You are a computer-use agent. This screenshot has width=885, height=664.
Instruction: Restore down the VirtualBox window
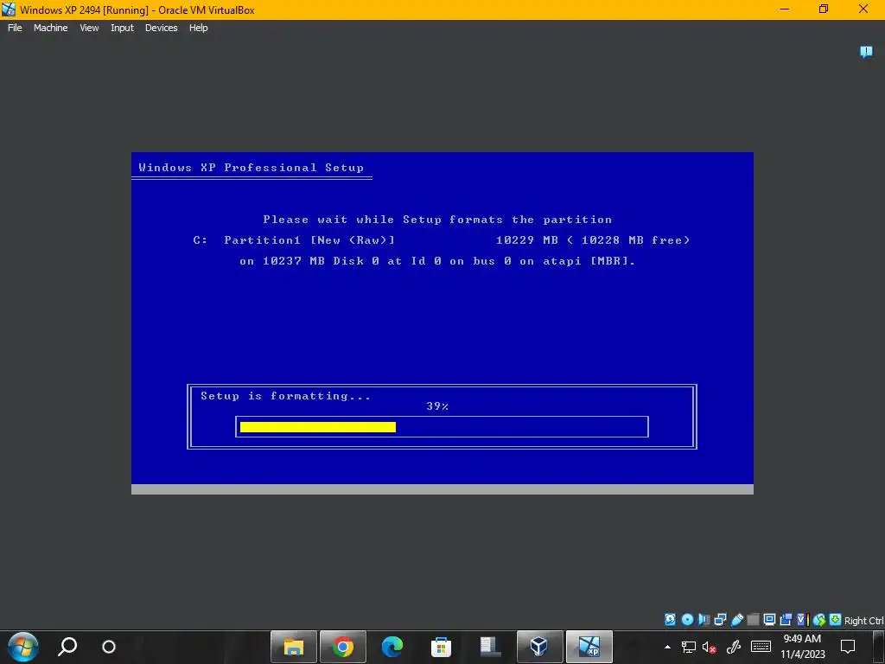click(x=824, y=10)
